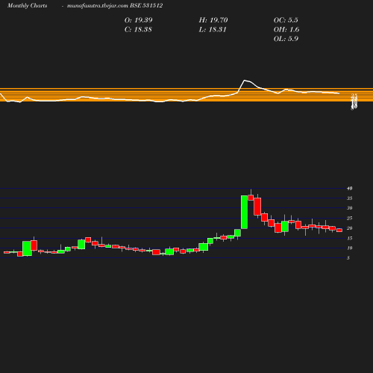The width and height of the screenshot is (373, 373).
Task: Click the y-axis label 20
Action: (349, 228)
